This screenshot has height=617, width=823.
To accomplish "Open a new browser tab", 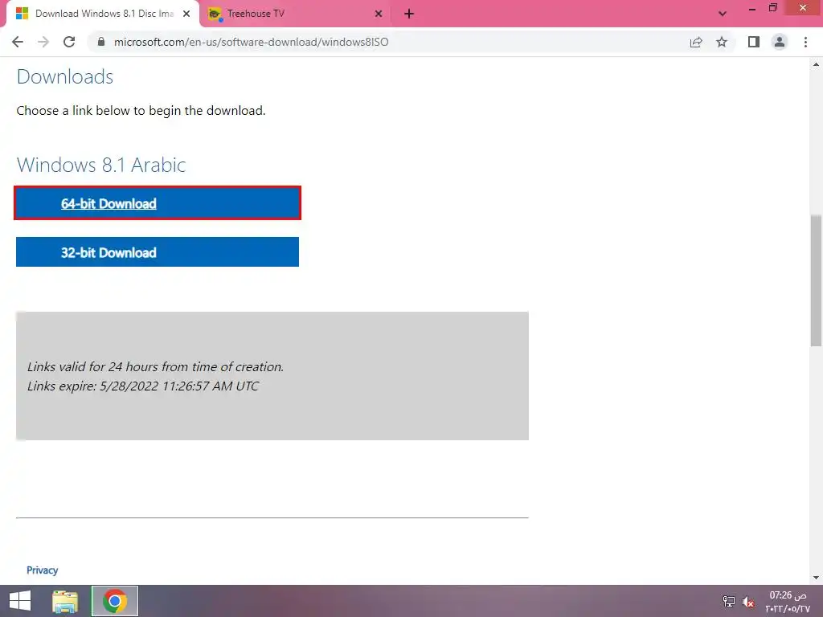I will pyautogui.click(x=409, y=14).
